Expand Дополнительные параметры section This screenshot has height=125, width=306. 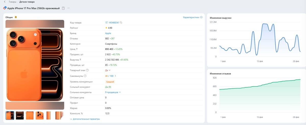[x=85, y=119]
